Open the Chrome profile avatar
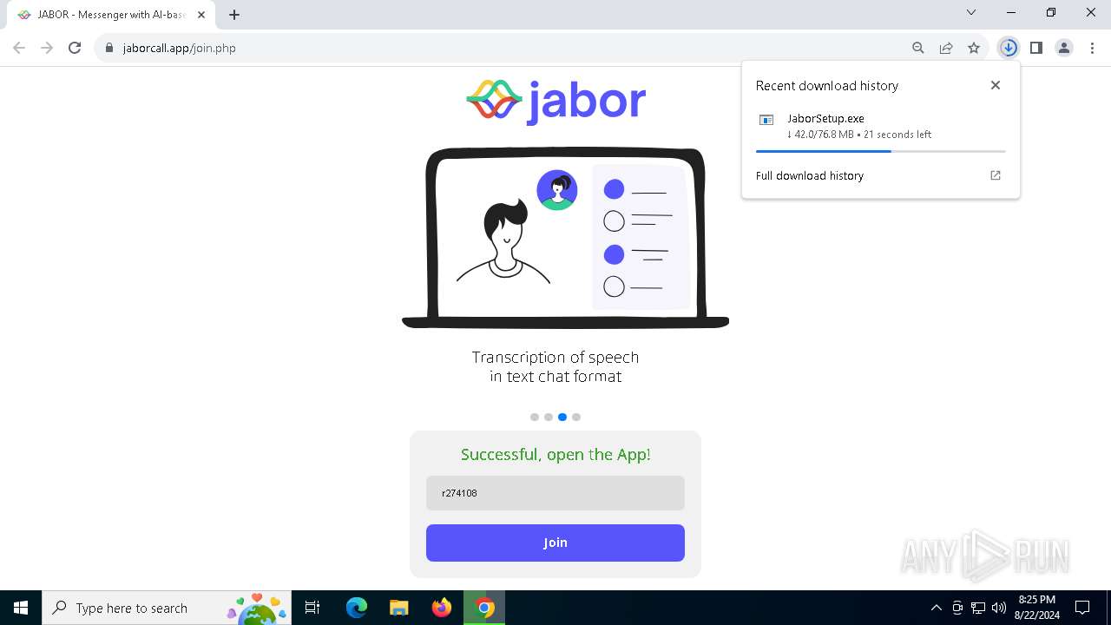Screen dimensions: 1111x625 click(x=1064, y=48)
